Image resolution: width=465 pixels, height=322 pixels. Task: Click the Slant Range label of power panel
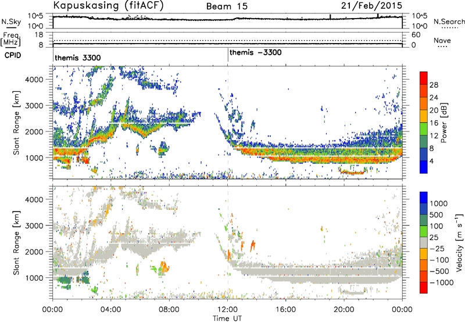[x=16, y=123]
